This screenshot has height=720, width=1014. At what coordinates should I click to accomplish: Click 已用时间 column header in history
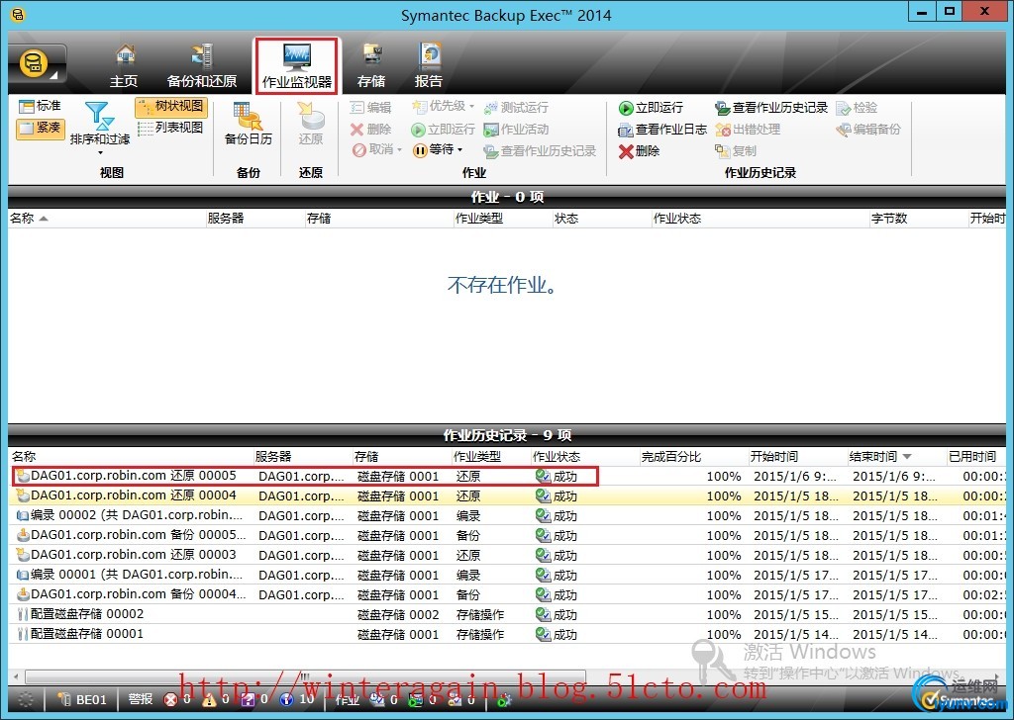975,457
